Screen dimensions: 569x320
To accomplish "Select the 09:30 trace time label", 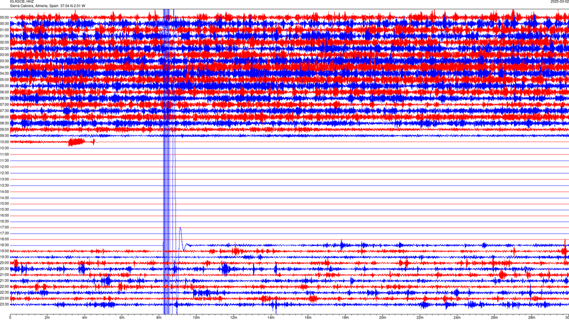I will coord(4,136).
